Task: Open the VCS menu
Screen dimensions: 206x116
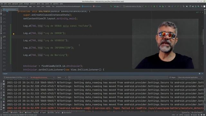Action: 51,4
